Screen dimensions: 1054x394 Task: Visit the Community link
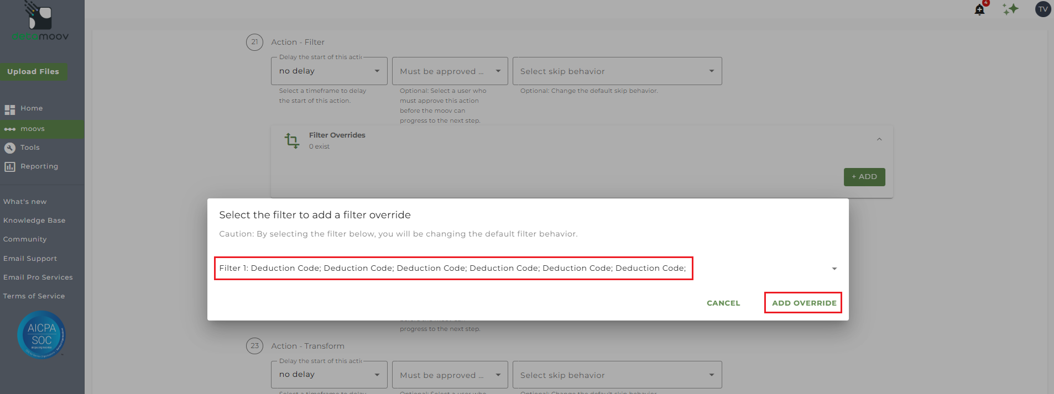(25, 239)
